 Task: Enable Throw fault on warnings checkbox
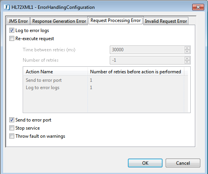pos(12,136)
